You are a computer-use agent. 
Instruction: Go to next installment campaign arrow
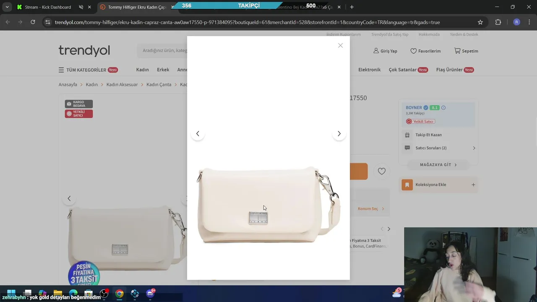tap(389, 229)
